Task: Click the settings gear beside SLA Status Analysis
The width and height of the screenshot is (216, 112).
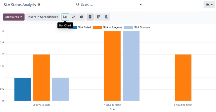Action: pos(39,5)
